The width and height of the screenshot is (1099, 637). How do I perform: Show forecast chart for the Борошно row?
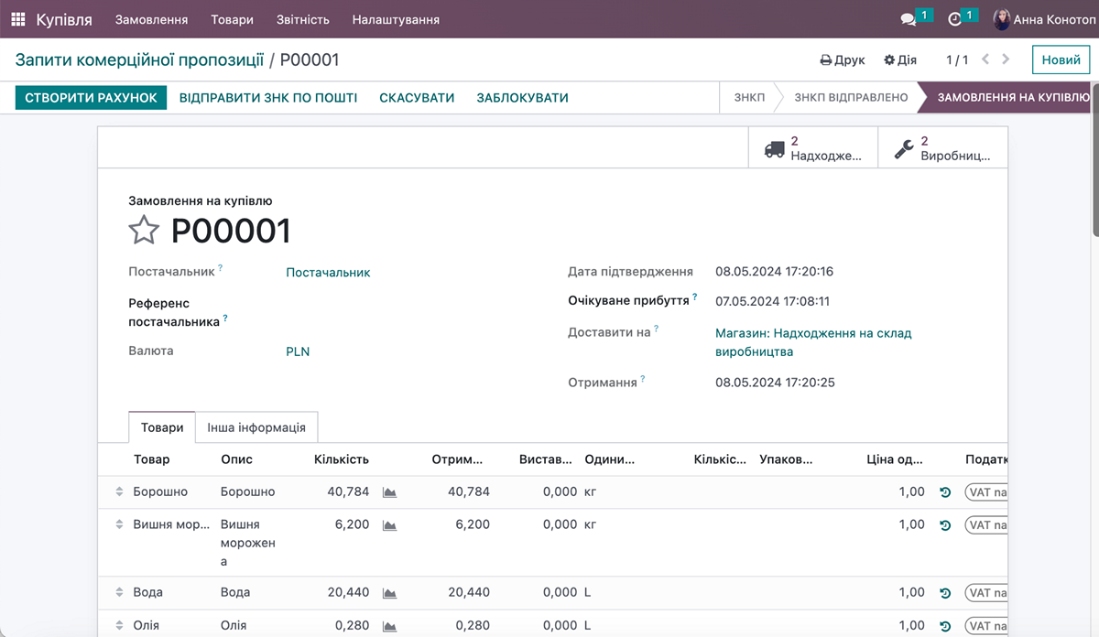point(389,492)
